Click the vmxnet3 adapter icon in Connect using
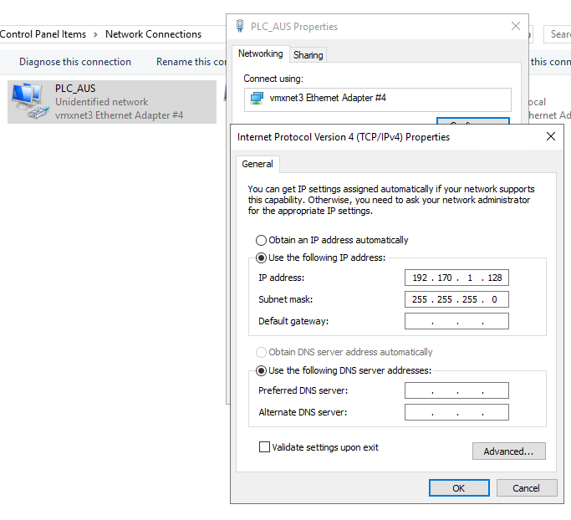Screen dimensions: 571x520 coord(257,99)
